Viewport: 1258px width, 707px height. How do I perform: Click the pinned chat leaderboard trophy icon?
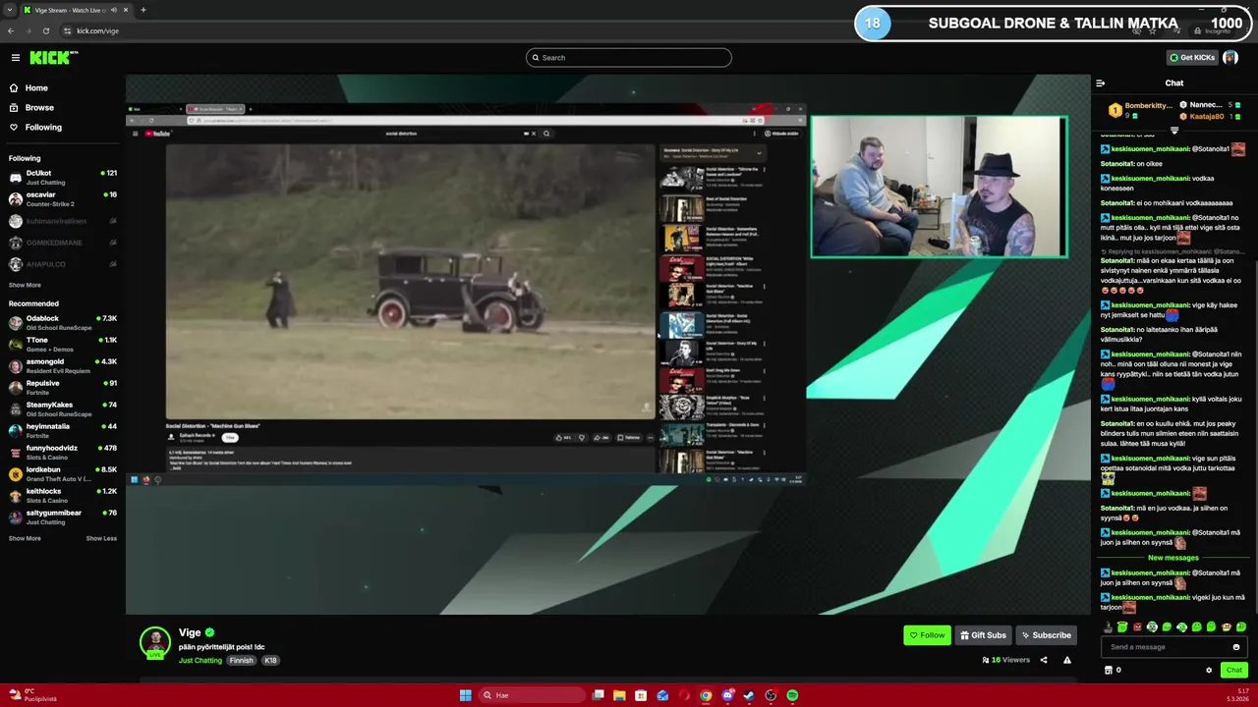click(1115, 110)
